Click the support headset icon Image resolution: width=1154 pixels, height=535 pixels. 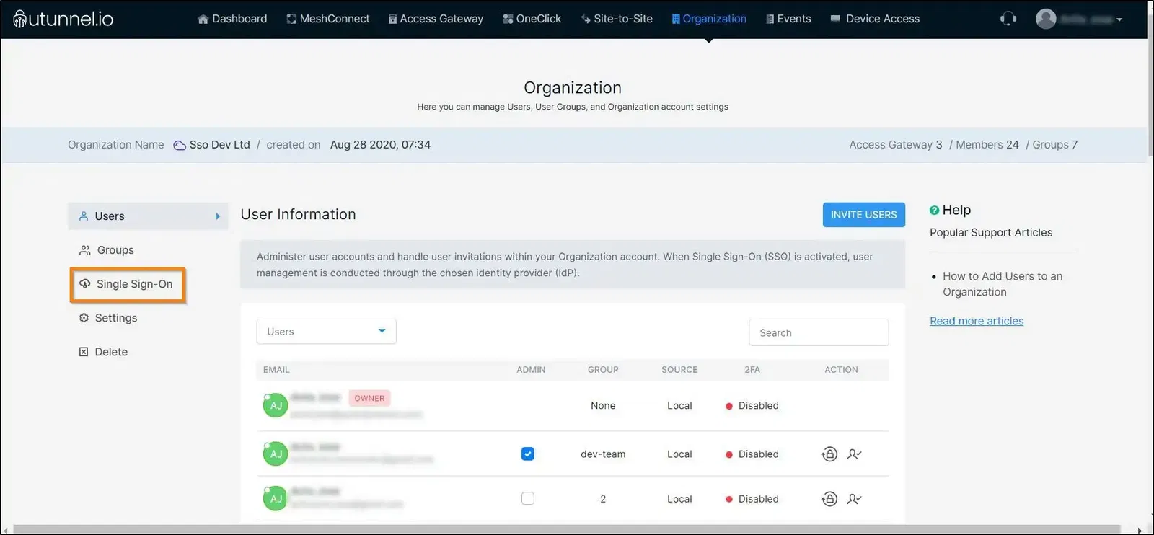[1008, 19]
